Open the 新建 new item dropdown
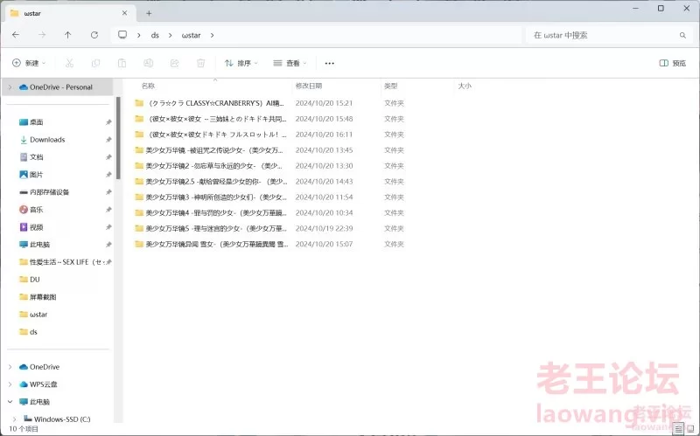Image resolution: width=700 pixels, height=436 pixels. [x=29, y=63]
